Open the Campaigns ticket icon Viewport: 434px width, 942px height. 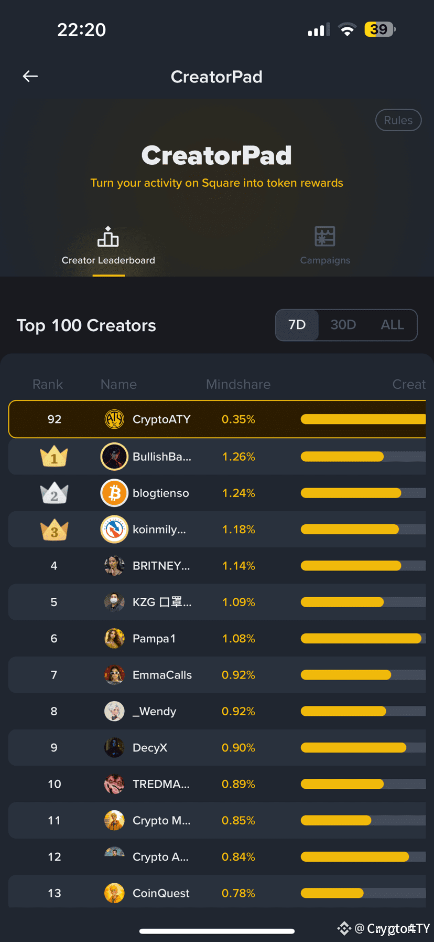click(x=325, y=236)
